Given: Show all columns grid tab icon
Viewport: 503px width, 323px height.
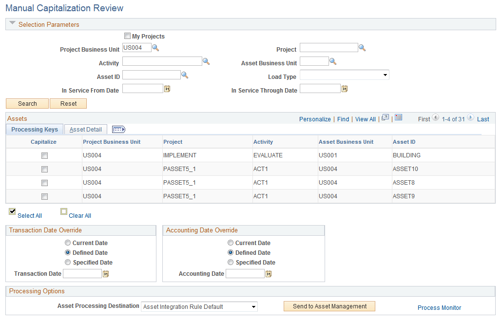Looking at the screenshot, I should point(119,129).
